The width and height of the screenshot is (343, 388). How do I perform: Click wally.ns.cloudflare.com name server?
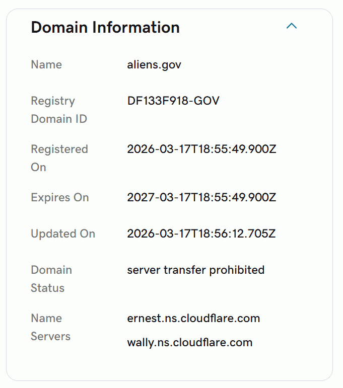tap(189, 343)
